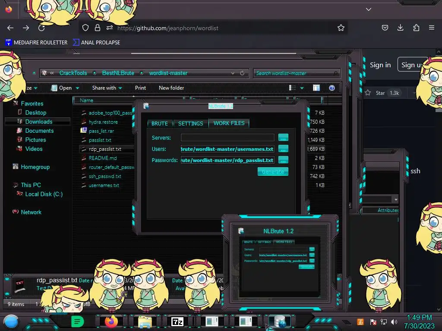Viewport: 442px width, 331px height.
Task: Select usernames.txt file
Action: tap(104, 185)
